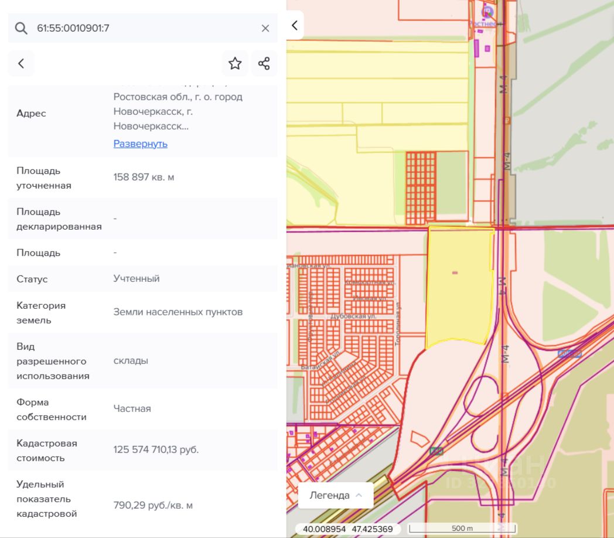Click the map coordinates readout

pos(348,529)
